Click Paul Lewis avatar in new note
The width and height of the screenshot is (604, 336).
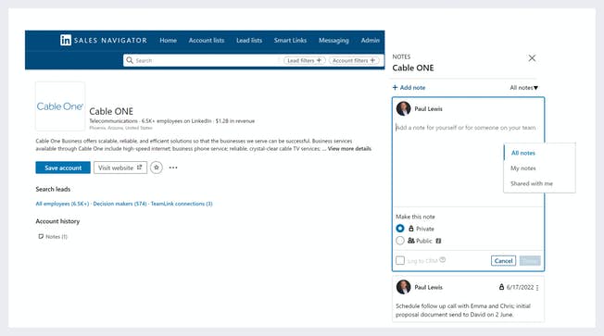(403, 108)
